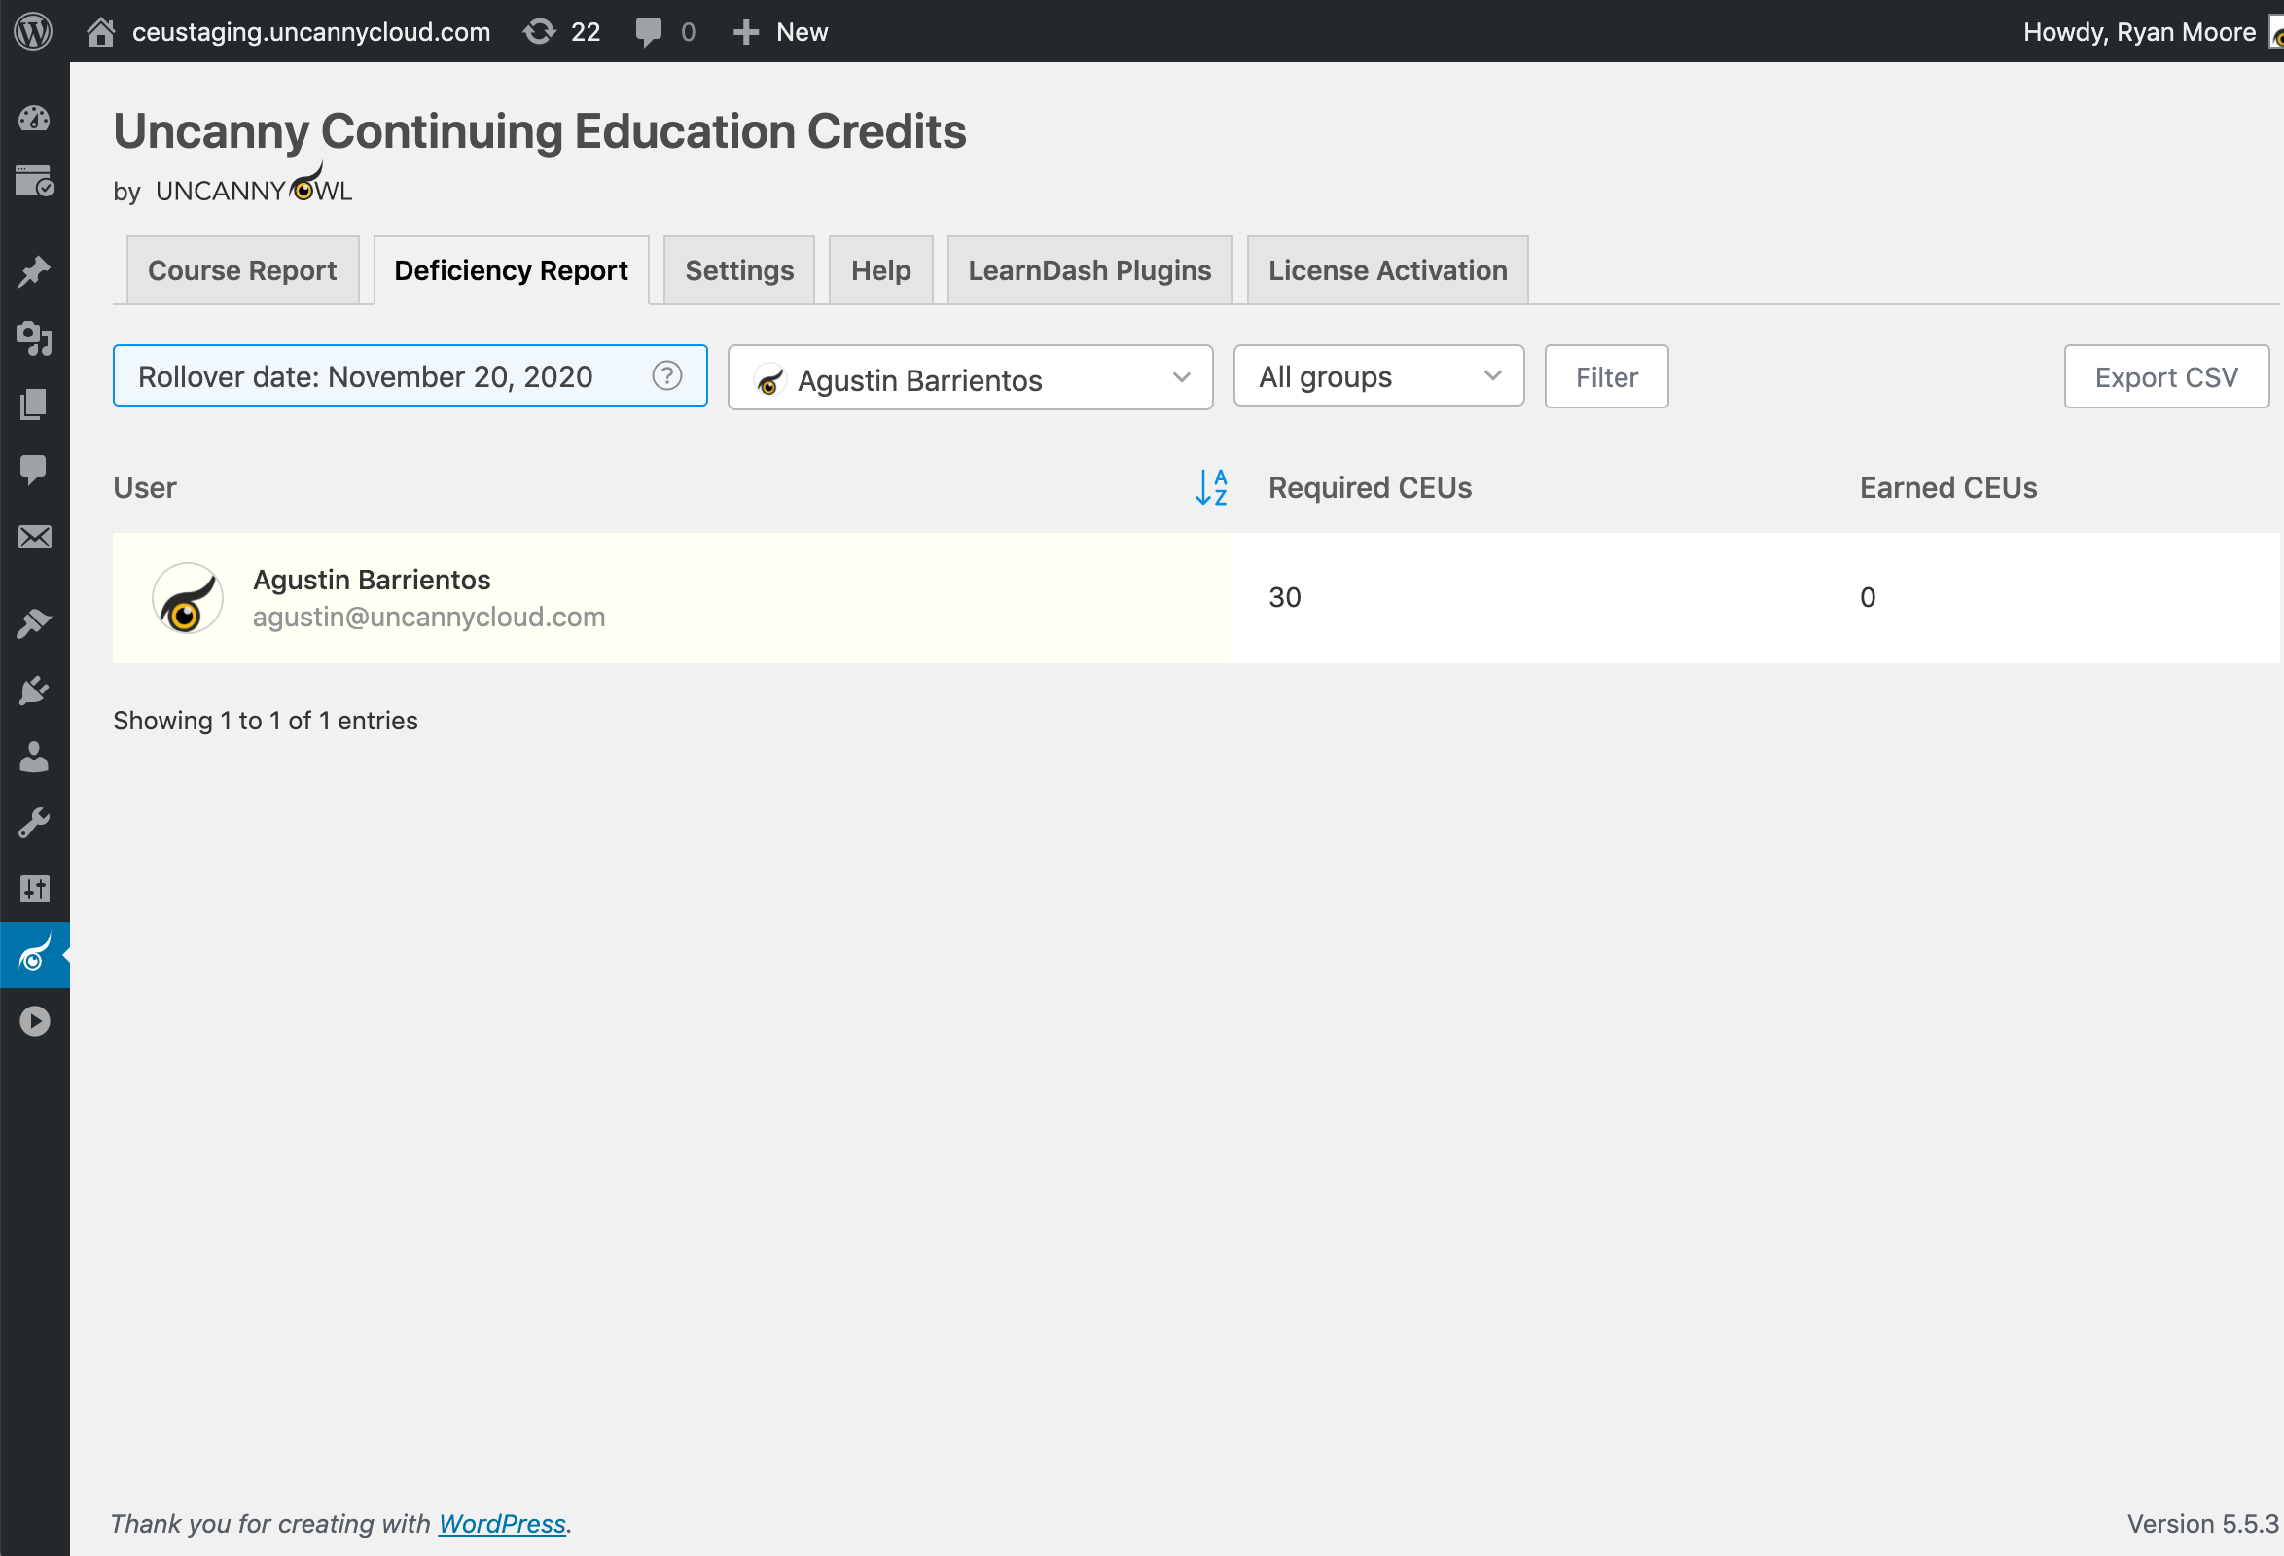
Task: Open the New content menu
Action: (x=781, y=31)
